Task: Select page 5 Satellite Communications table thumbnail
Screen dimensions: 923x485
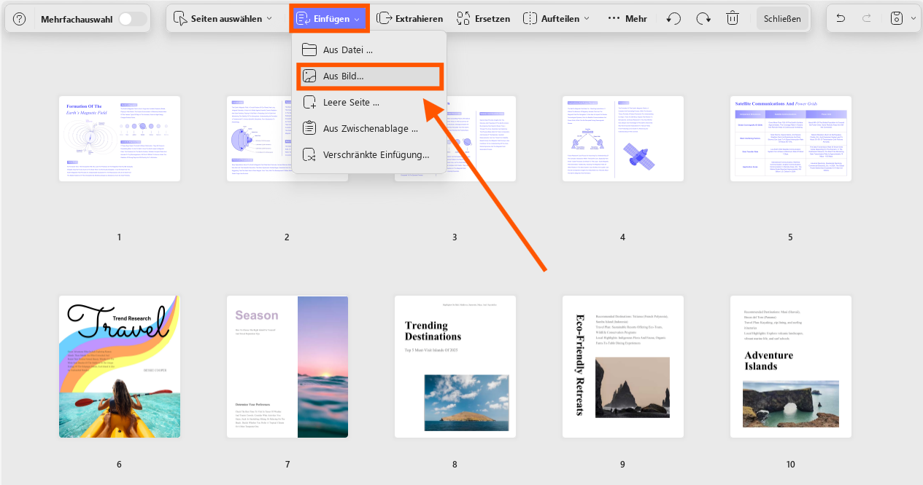Action: click(791, 138)
